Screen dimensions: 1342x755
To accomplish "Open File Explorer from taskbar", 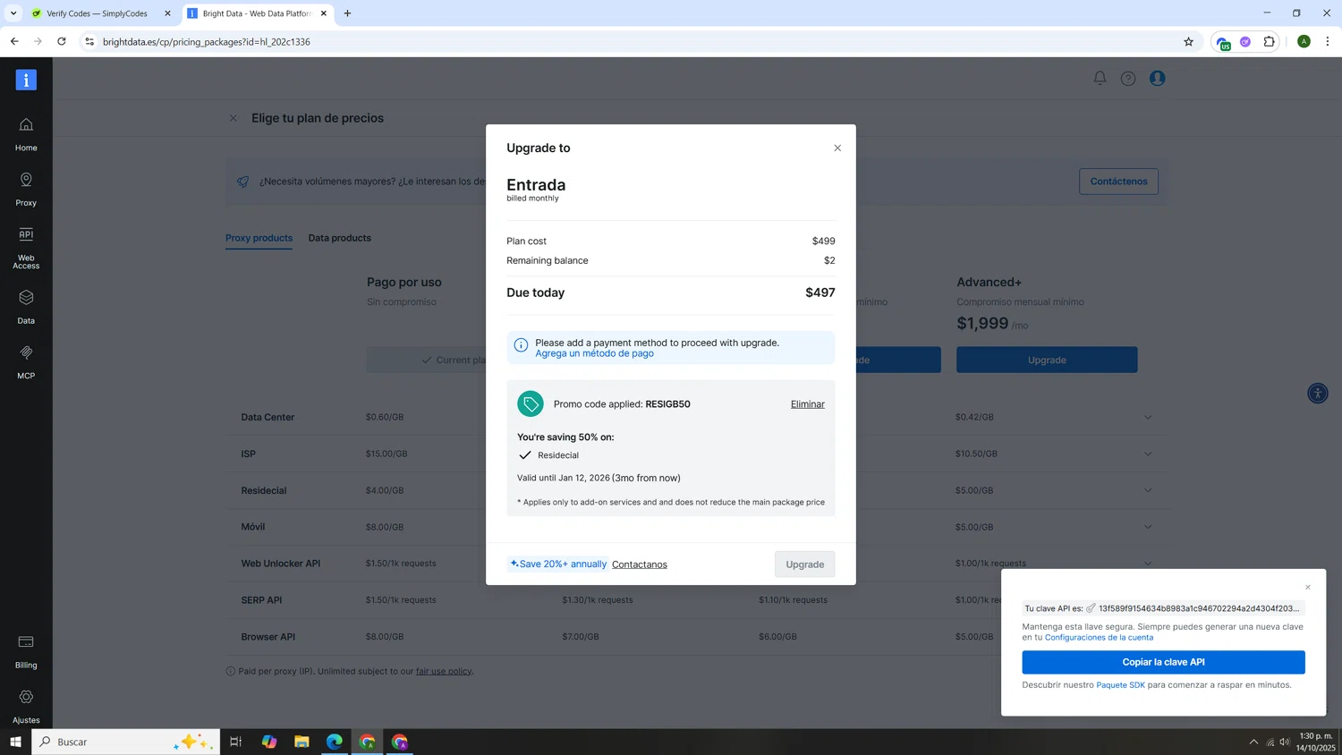I will pos(302,742).
